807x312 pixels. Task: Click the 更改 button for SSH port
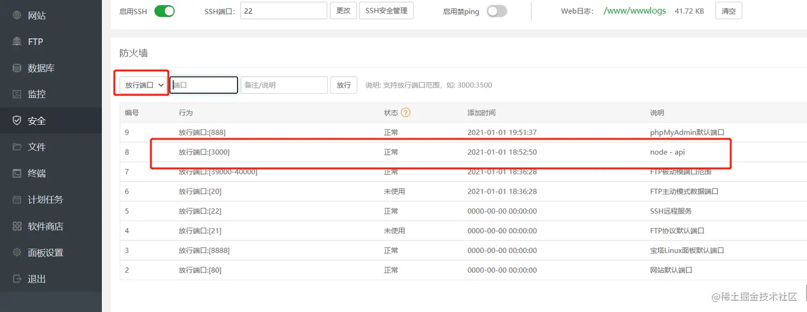(x=344, y=11)
